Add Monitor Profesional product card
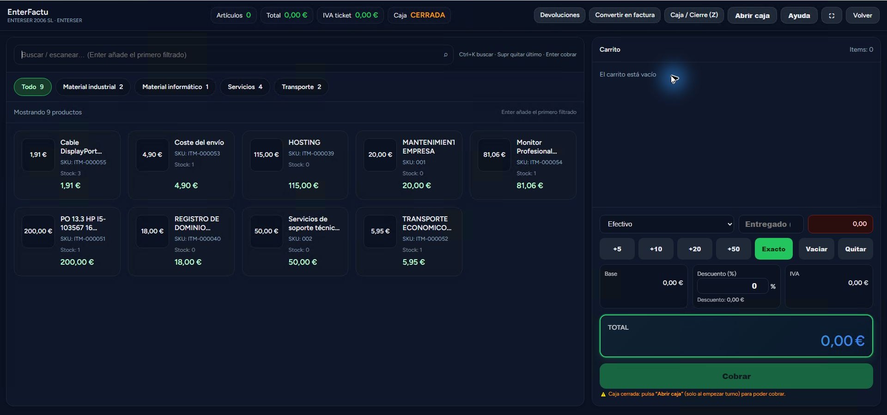 point(523,165)
